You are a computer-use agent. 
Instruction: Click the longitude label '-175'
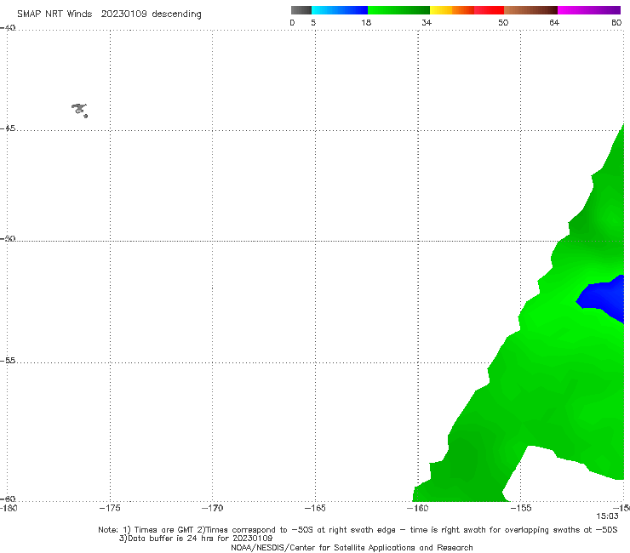pos(110,508)
